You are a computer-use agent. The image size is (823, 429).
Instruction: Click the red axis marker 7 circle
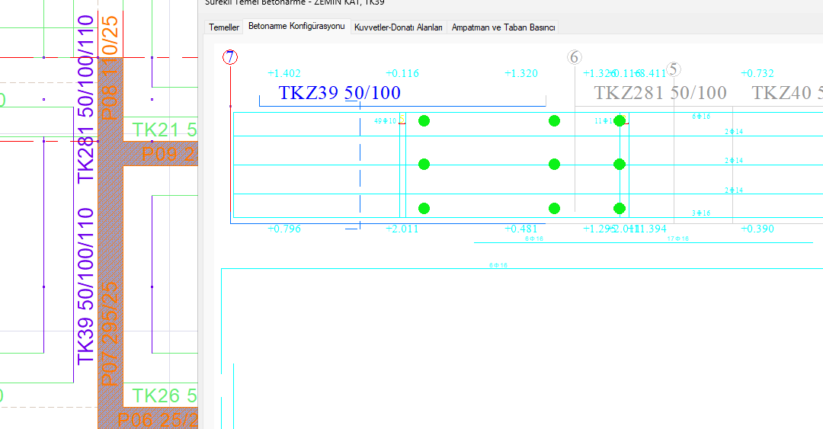coord(230,56)
